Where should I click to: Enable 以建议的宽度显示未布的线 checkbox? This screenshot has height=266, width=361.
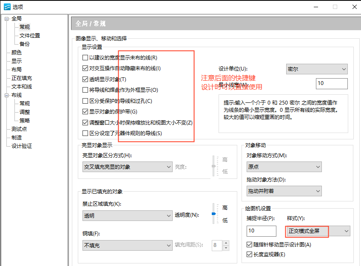(x=84, y=57)
